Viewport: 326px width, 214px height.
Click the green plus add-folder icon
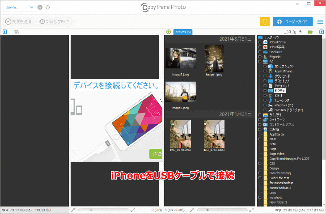pos(169,32)
